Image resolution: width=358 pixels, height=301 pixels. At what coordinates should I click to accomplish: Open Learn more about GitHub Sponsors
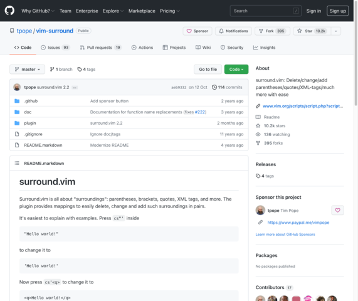click(285, 235)
